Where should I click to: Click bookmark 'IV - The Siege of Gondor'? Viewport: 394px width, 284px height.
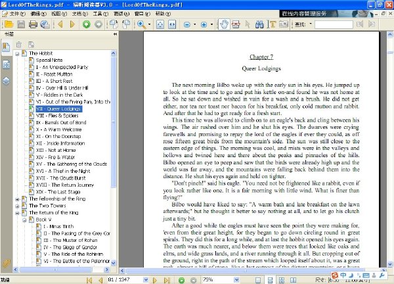(x=70, y=247)
